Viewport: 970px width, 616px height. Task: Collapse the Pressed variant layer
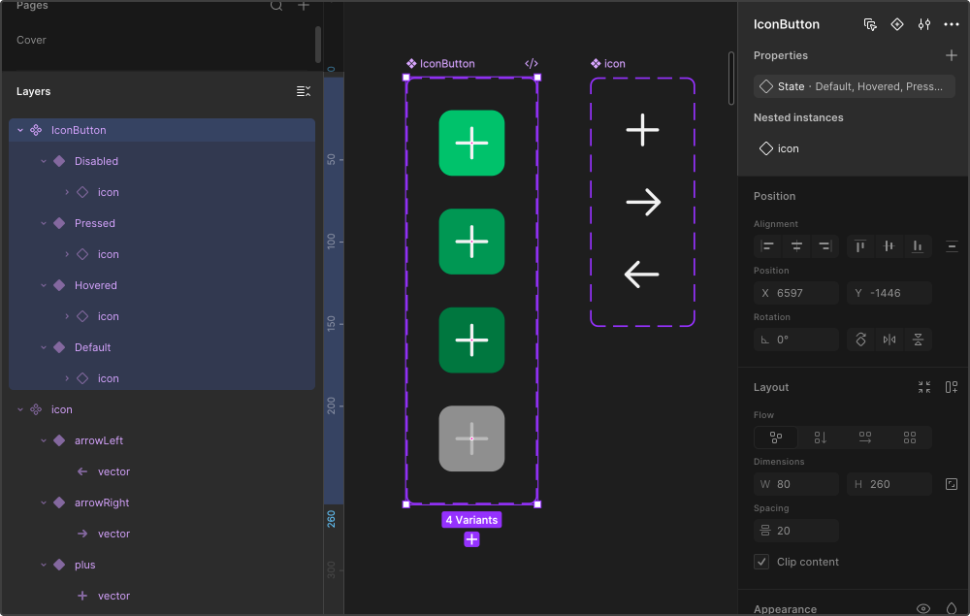coord(44,223)
